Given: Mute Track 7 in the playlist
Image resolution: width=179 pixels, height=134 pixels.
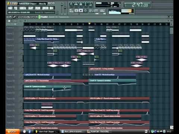Looking at the screenshot, I should point(22,60).
